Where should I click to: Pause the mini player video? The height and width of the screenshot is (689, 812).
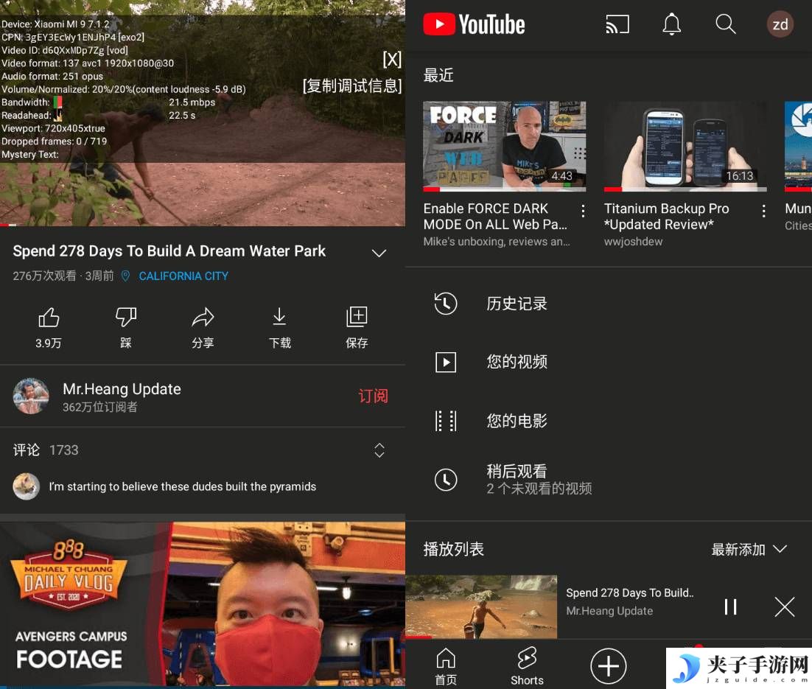(x=731, y=606)
